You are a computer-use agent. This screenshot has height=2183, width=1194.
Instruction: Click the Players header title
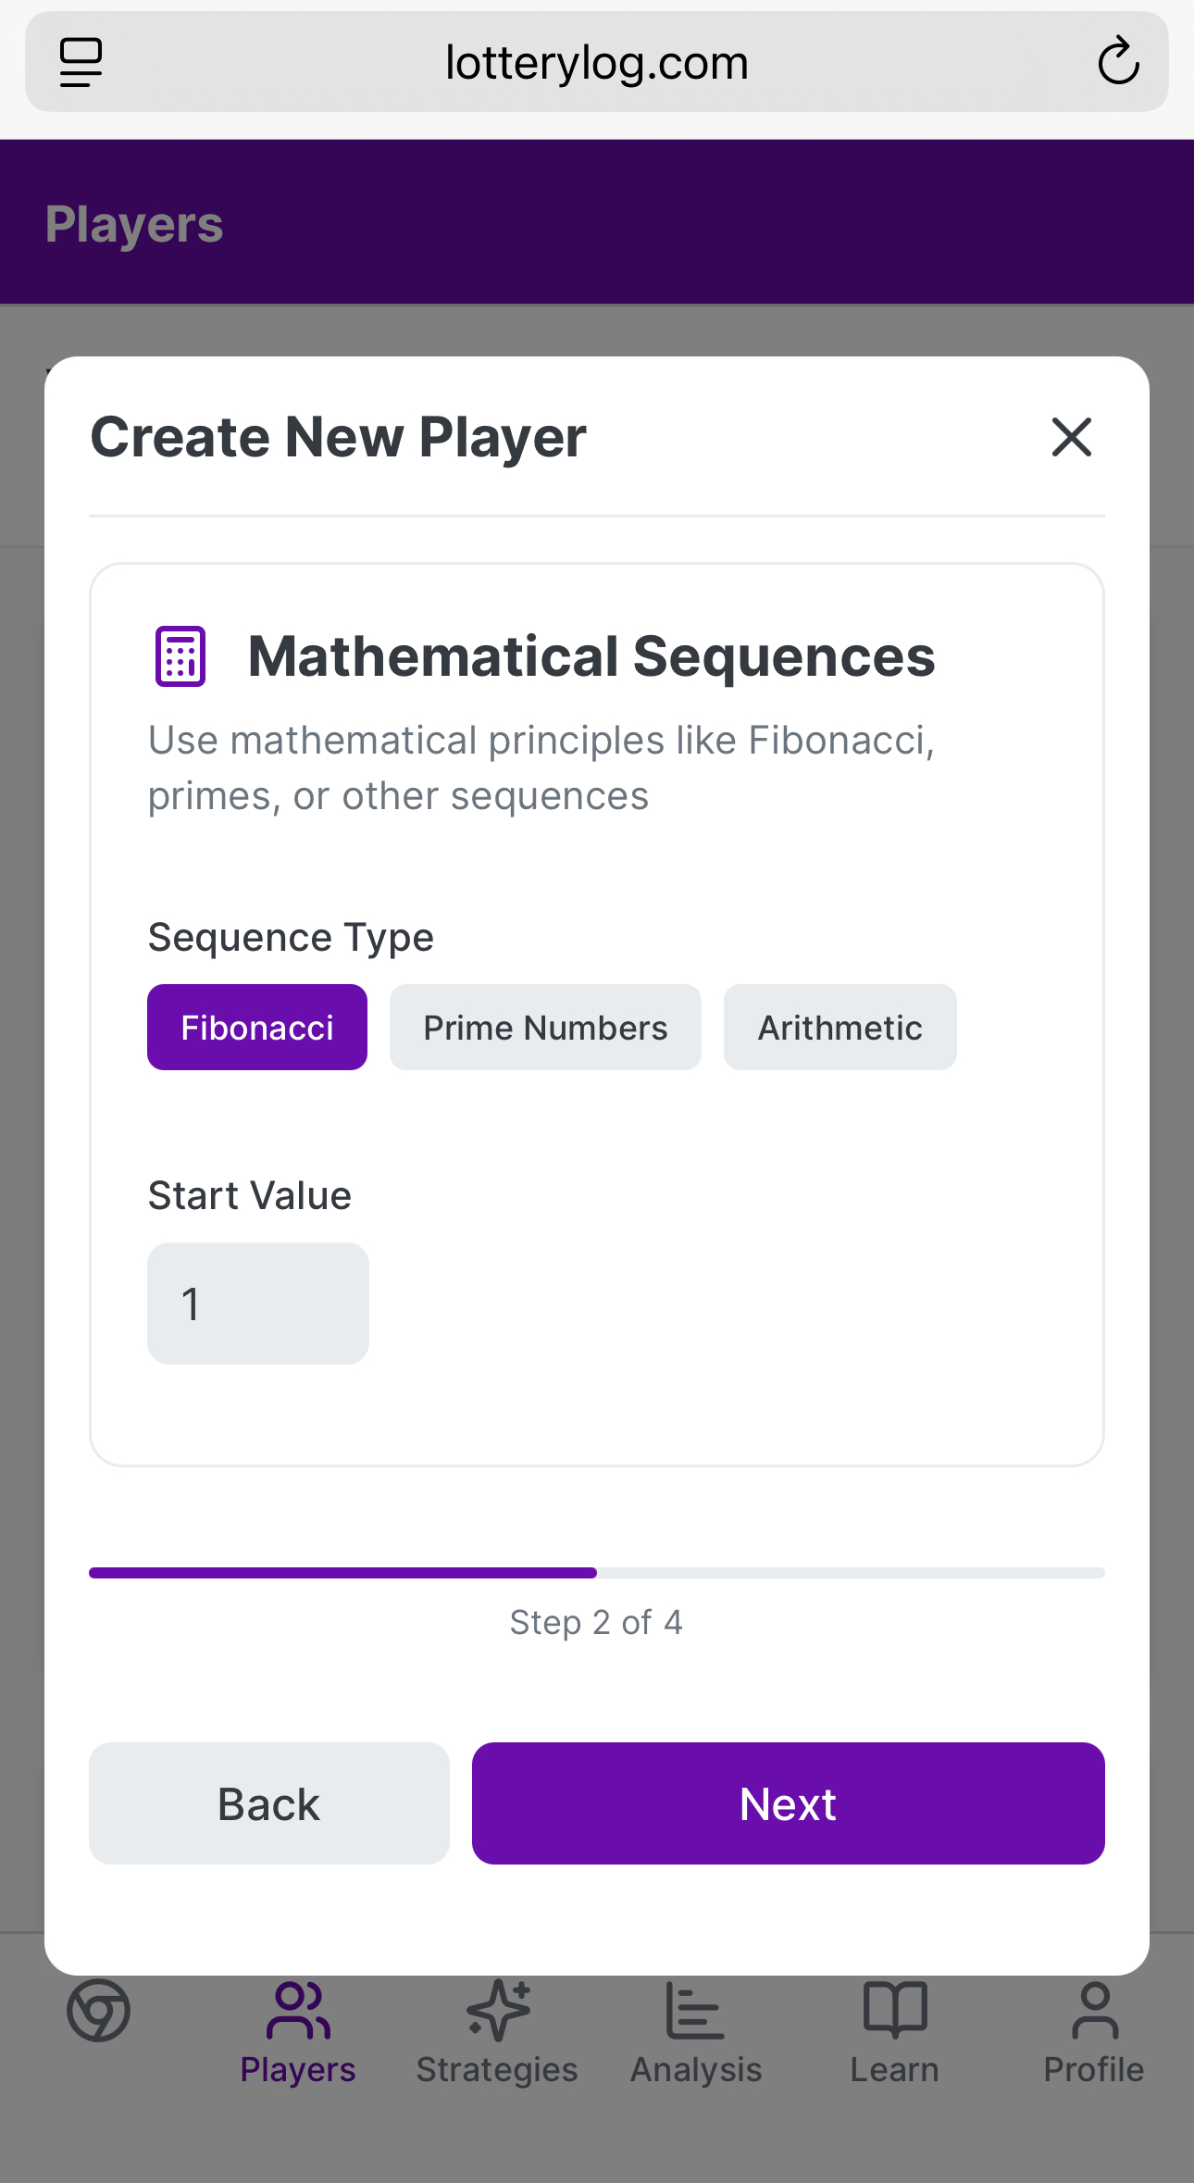[134, 224]
